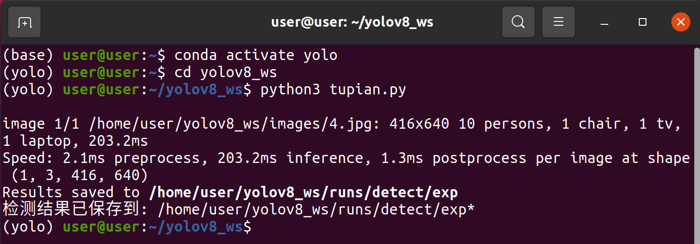Minimize the terminal window

[x=605, y=22]
